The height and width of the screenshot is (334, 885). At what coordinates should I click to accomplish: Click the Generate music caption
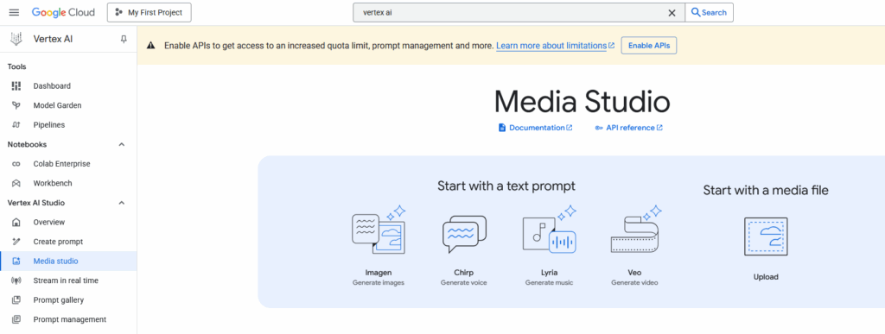(549, 283)
